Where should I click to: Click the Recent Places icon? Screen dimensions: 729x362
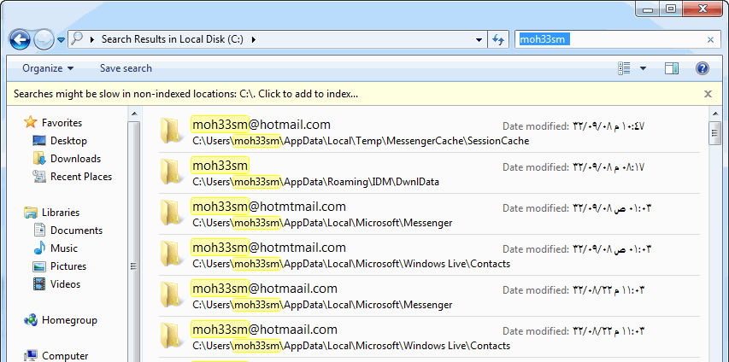click(x=39, y=176)
